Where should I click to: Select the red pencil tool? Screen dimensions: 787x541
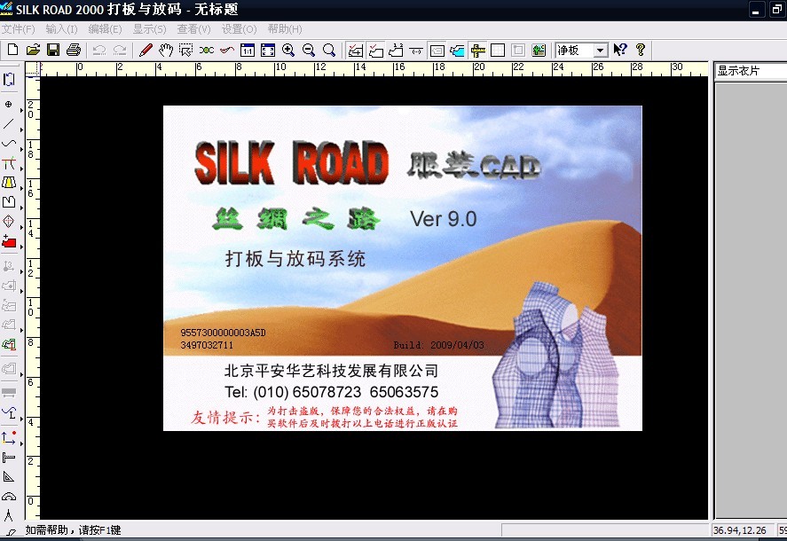tap(146, 51)
